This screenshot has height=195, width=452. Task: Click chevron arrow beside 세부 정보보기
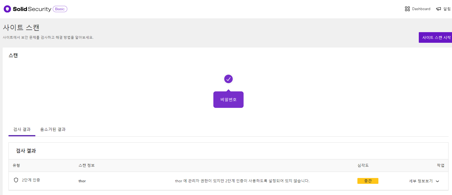(437, 181)
